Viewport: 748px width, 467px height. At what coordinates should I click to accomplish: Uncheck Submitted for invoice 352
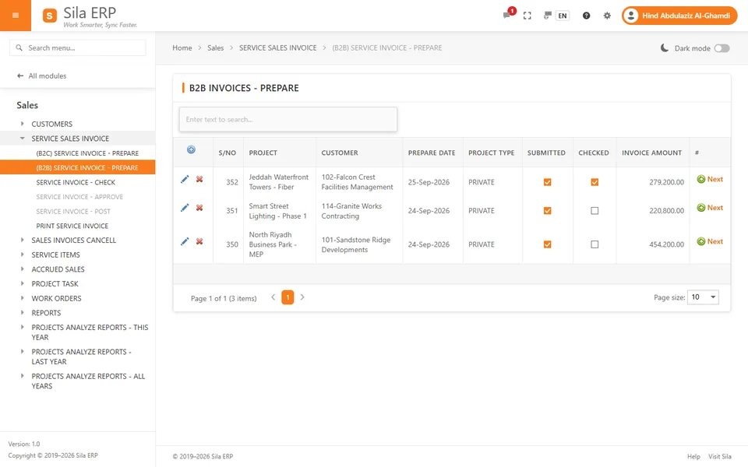point(547,182)
